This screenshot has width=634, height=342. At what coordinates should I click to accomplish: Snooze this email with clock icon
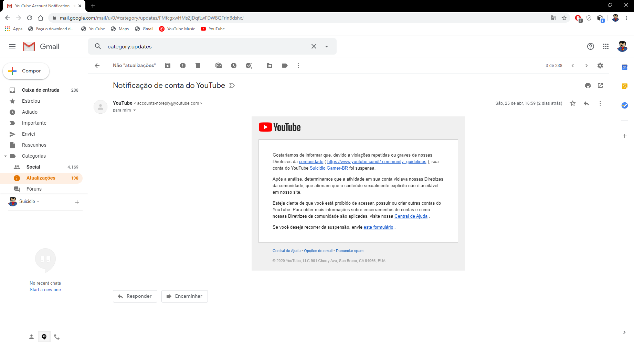234,66
